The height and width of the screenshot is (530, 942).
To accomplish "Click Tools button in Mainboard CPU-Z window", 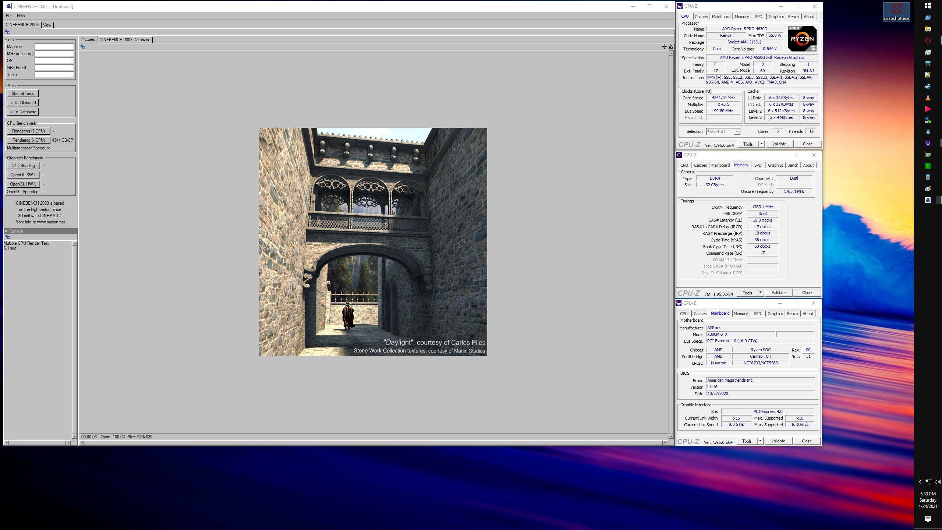I will click(747, 441).
